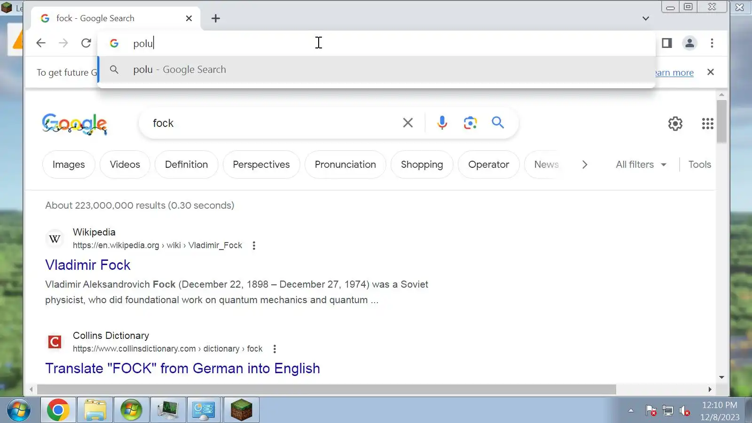
Task: Open the search Tools button
Action: tap(699, 164)
